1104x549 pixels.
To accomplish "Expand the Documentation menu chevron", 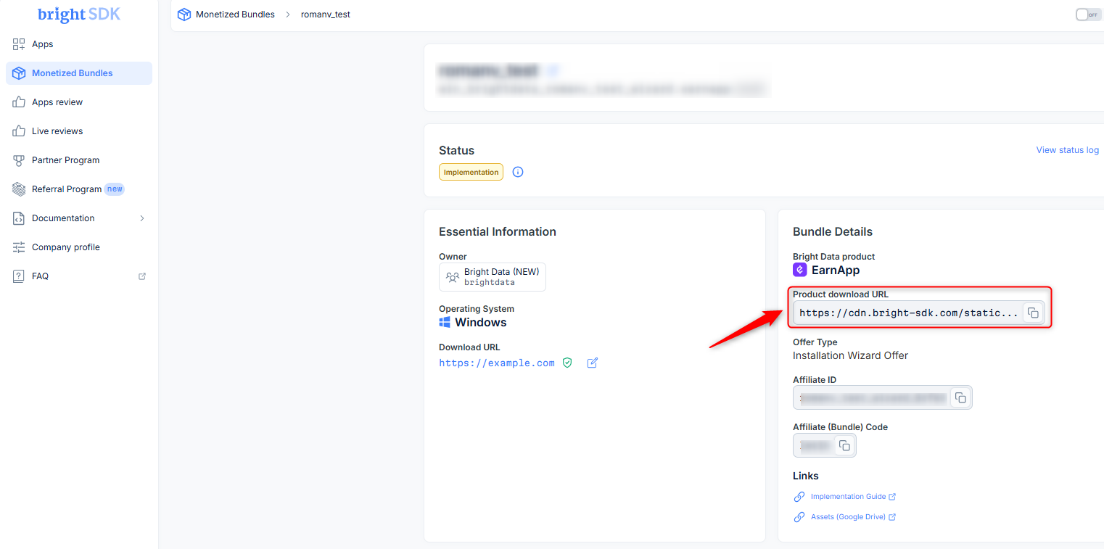I will tap(142, 218).
